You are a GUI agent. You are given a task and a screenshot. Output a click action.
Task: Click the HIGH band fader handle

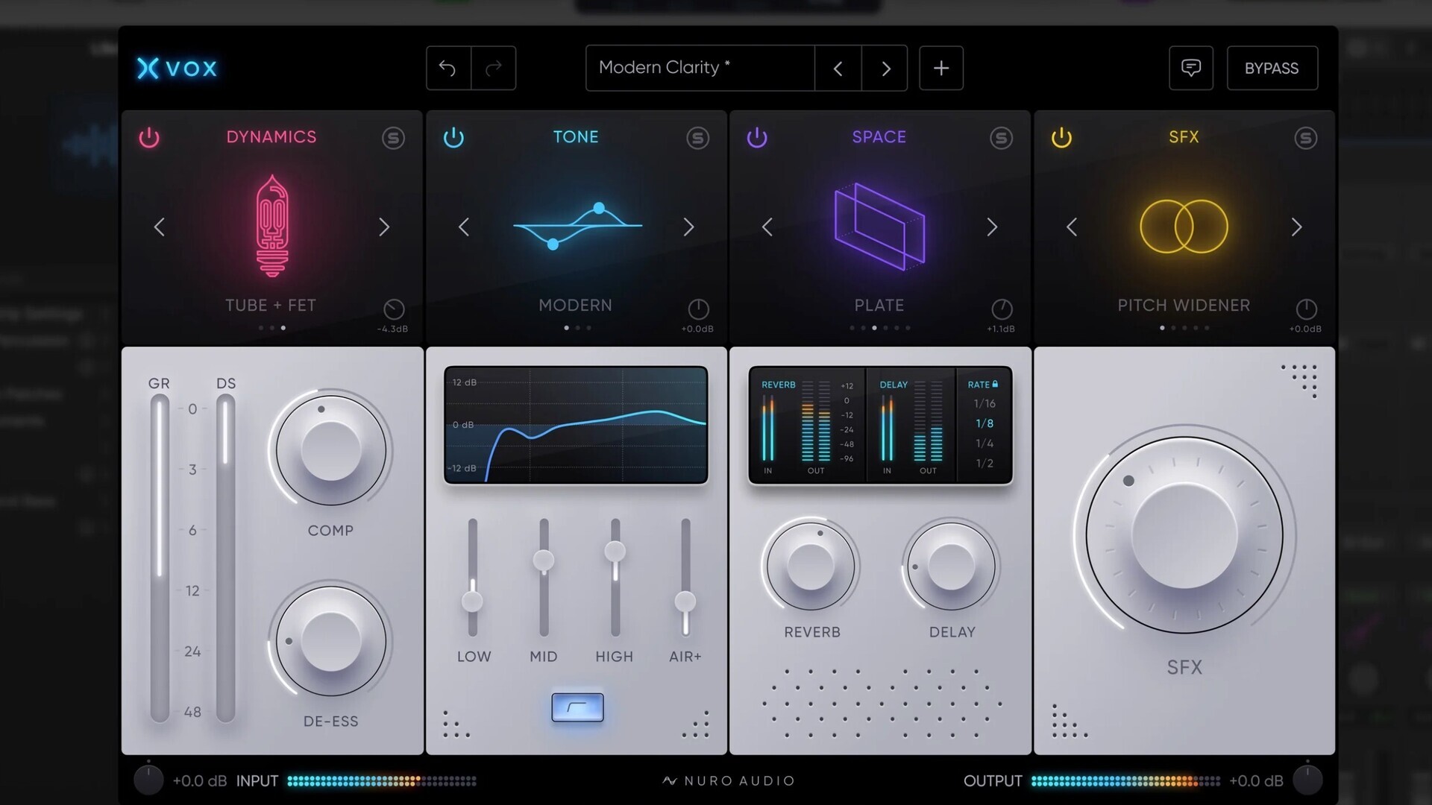pos(615,551)
